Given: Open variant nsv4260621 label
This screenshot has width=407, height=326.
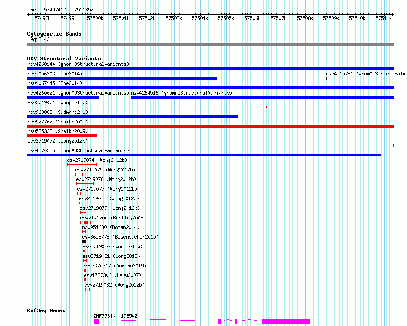Looking at the screenshot, I should (x=78, y=93).
